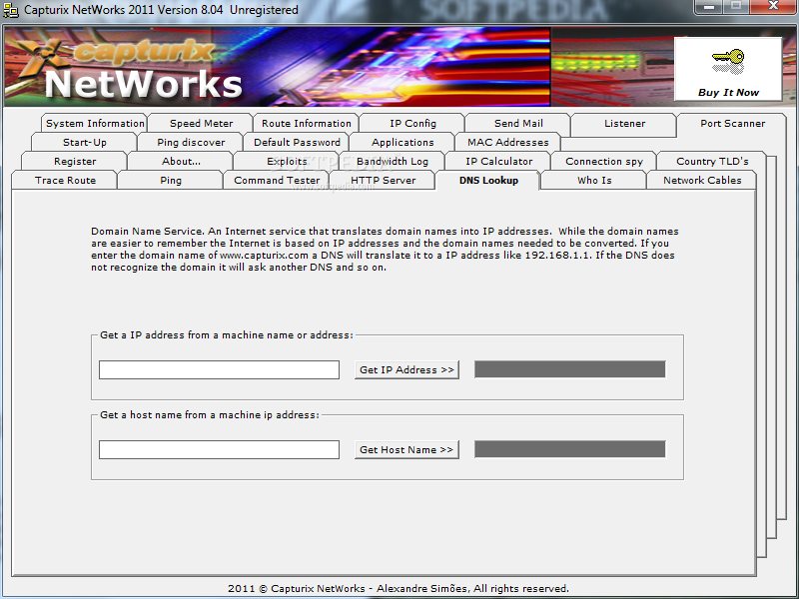Open the Who Is tab
The image size is (799, 599).
point(594,180)
